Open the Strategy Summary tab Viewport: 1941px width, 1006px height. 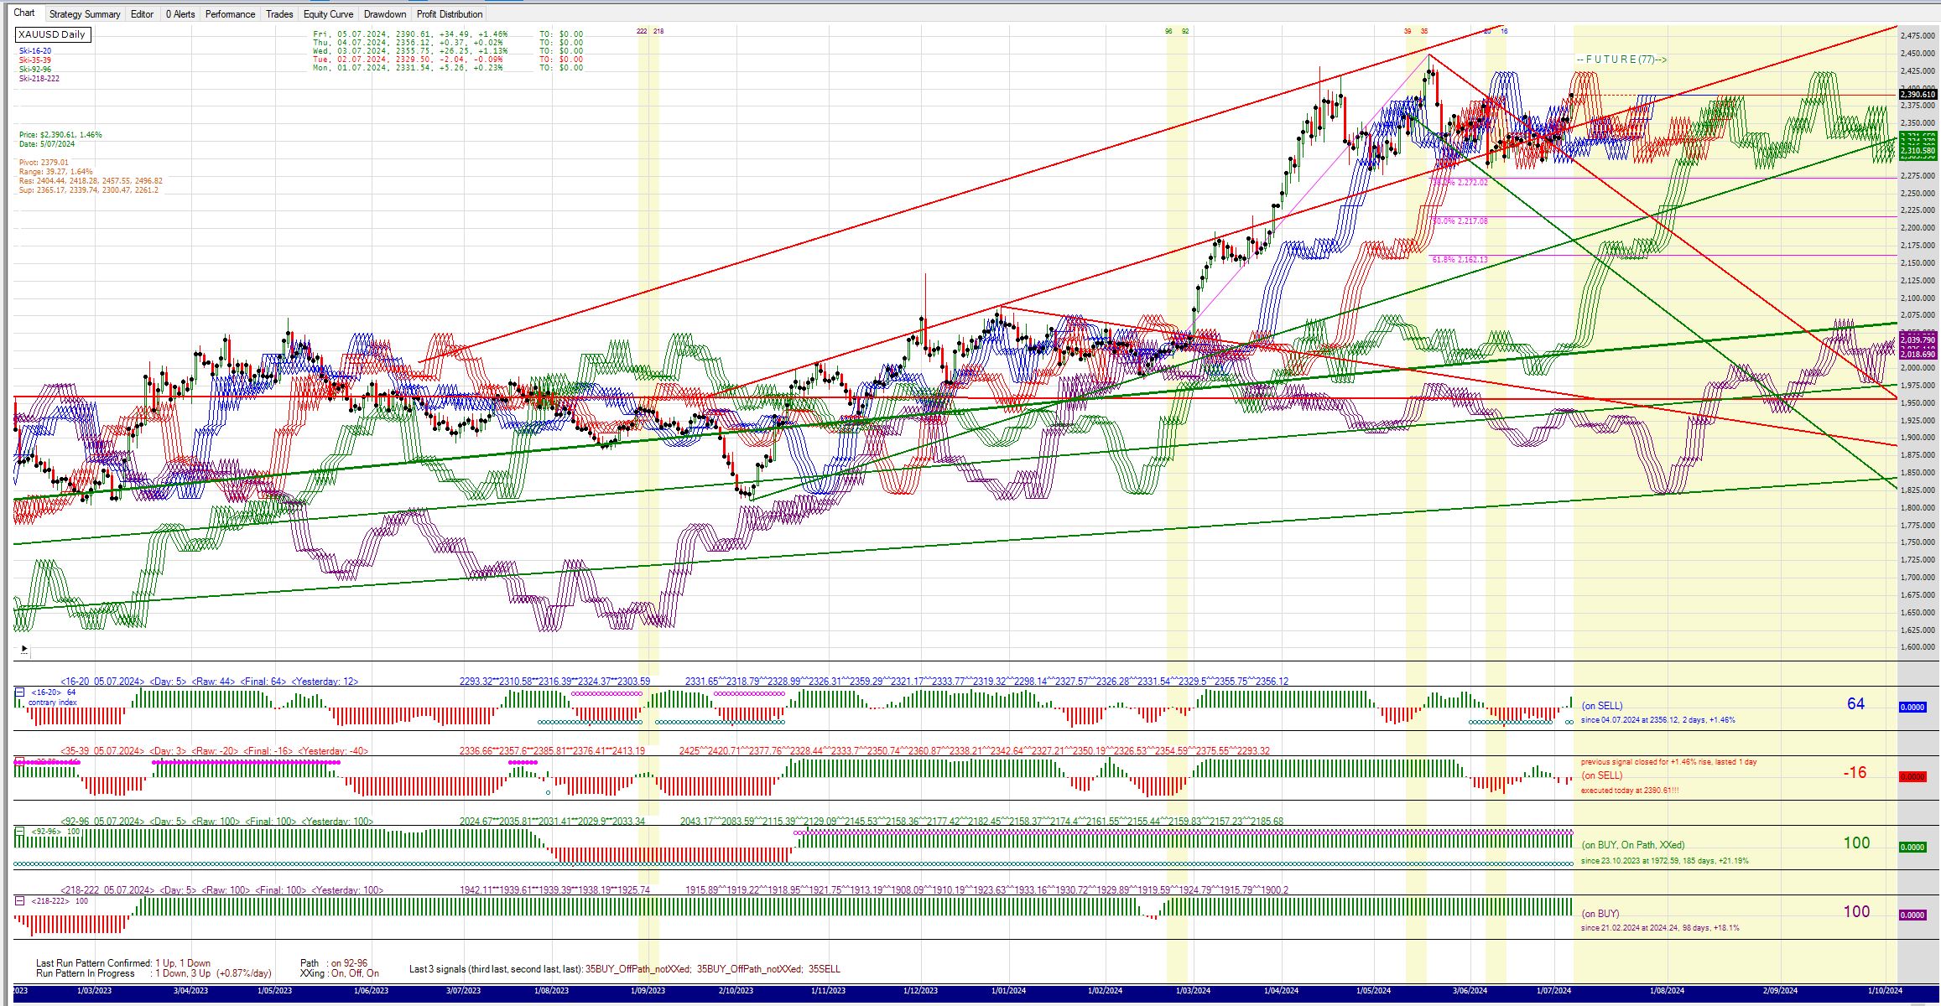(85, 14)
